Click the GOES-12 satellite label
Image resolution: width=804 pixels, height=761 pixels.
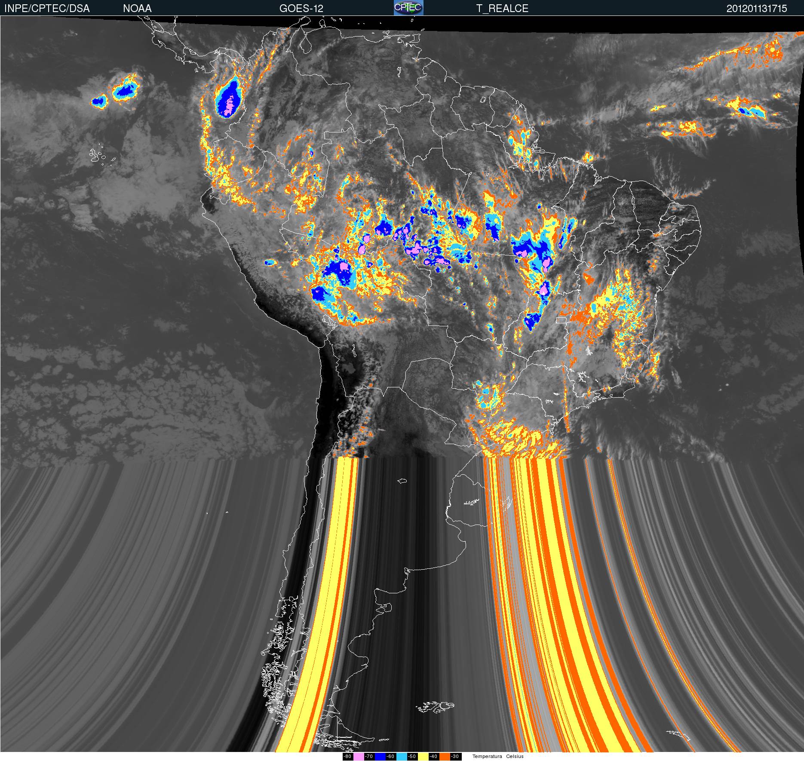(x=301, y=9)
